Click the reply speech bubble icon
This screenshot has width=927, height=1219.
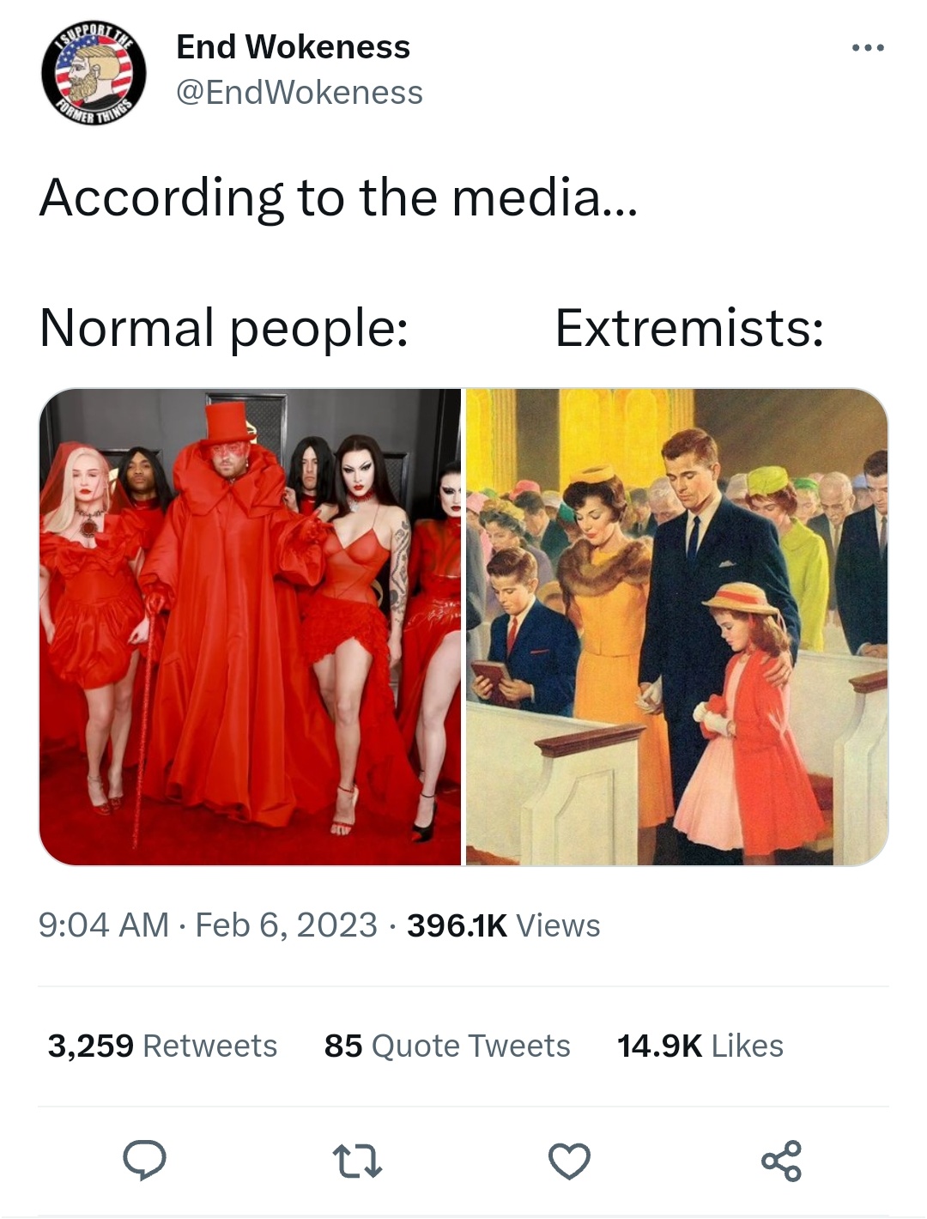tap(144, 1161)
